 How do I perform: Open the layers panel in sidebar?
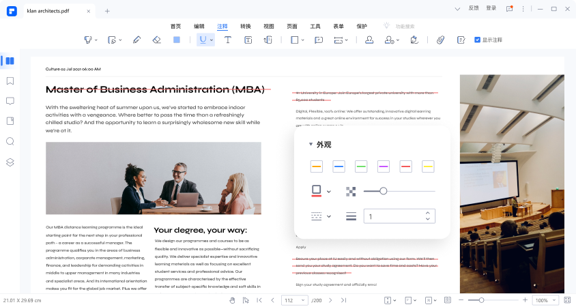[10, 162]
